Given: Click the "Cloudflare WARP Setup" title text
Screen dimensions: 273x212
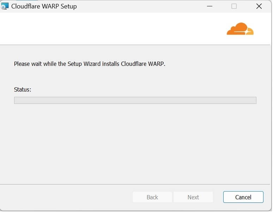Looking at the screenshot, I should tap(44, 6).
